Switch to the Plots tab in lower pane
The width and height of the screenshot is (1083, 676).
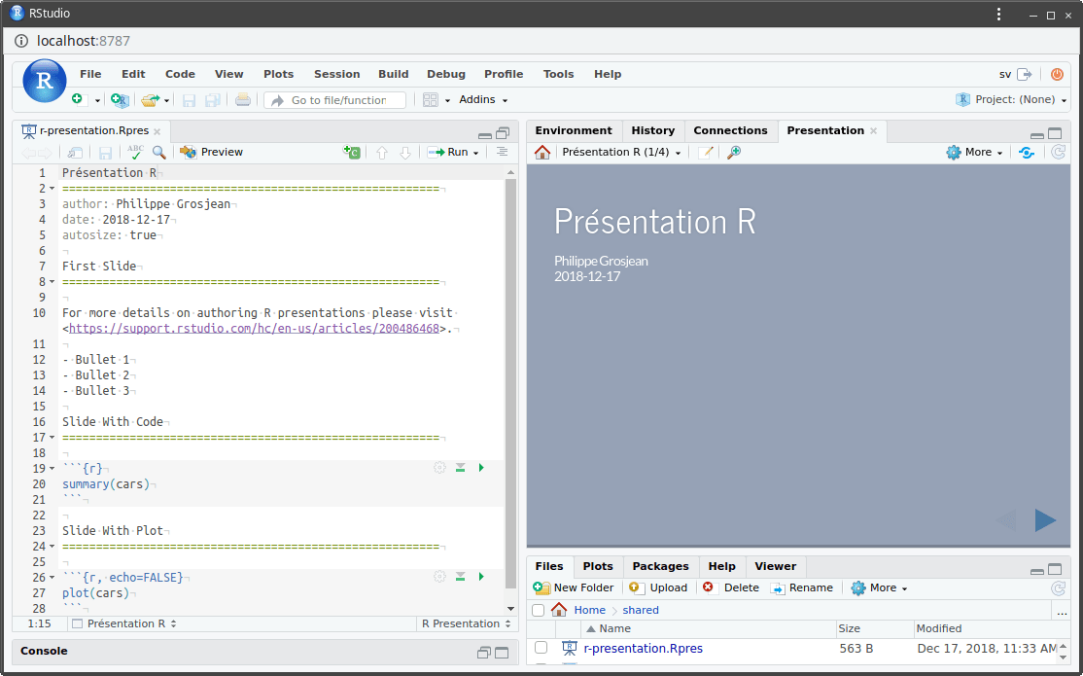[x=598, y=566]
